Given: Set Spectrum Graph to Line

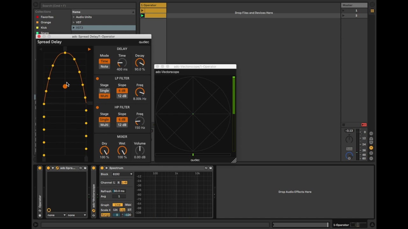Looking at the screenshot, I should [x=118, y=205].
